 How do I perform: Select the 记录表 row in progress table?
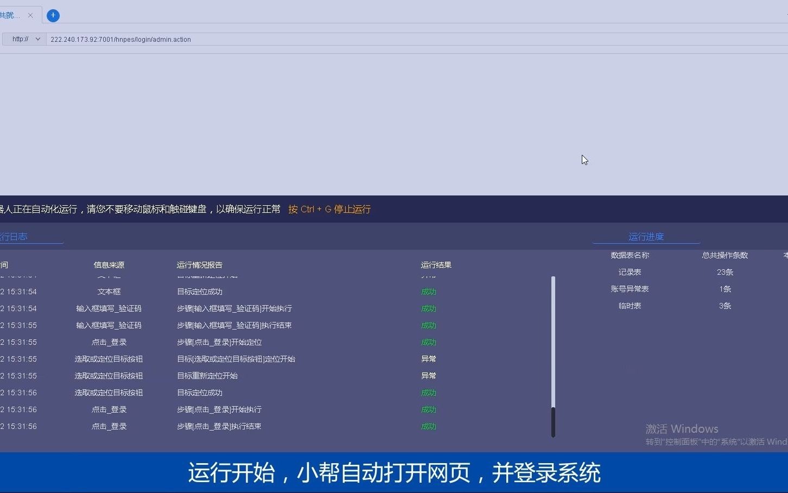coord(630,272)
